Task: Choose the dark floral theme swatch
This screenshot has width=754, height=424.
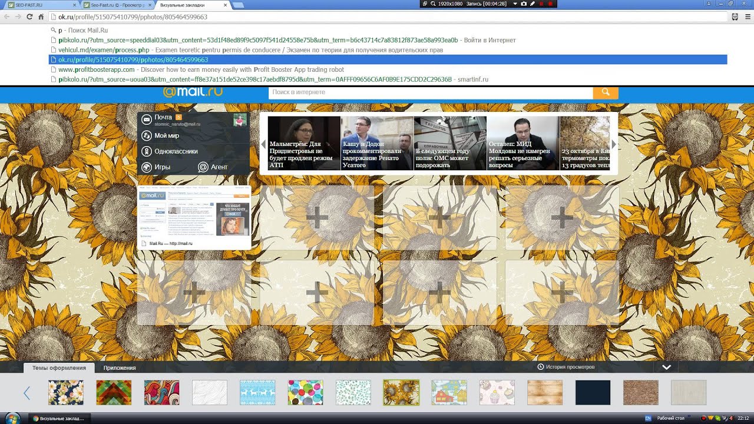Action: click(66, 392)
